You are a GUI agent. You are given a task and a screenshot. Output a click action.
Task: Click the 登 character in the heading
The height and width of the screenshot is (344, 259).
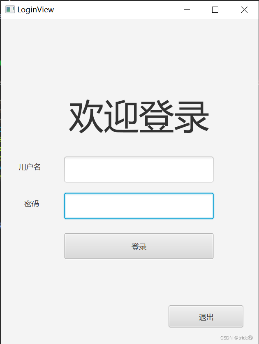point(157,116)
